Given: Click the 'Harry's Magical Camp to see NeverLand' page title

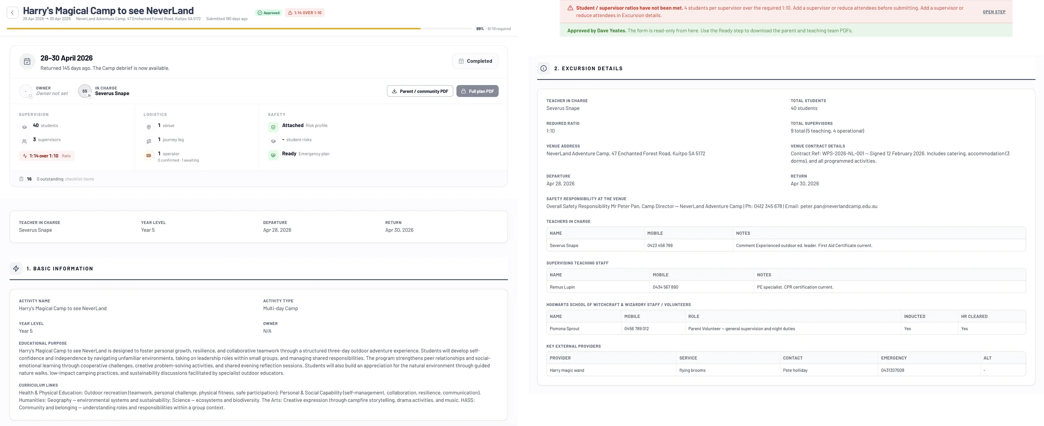Looking at the screenshot, I should 108,10.
